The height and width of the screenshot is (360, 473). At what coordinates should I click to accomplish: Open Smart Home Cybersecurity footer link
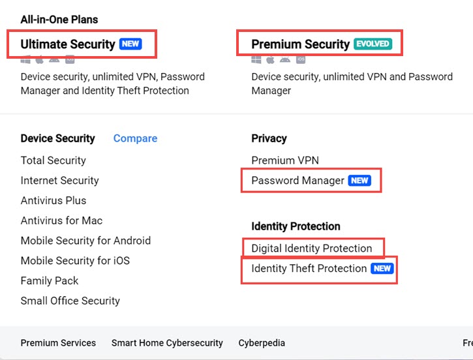[167, 343]
